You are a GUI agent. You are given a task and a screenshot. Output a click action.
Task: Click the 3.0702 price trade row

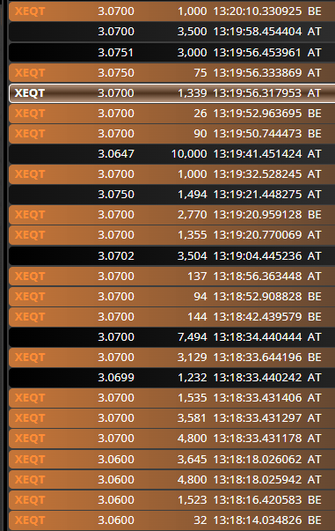[x=171, y=256]
